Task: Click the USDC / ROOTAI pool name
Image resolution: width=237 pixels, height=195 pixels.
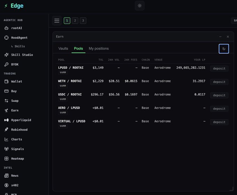Action: coord(70,94)
